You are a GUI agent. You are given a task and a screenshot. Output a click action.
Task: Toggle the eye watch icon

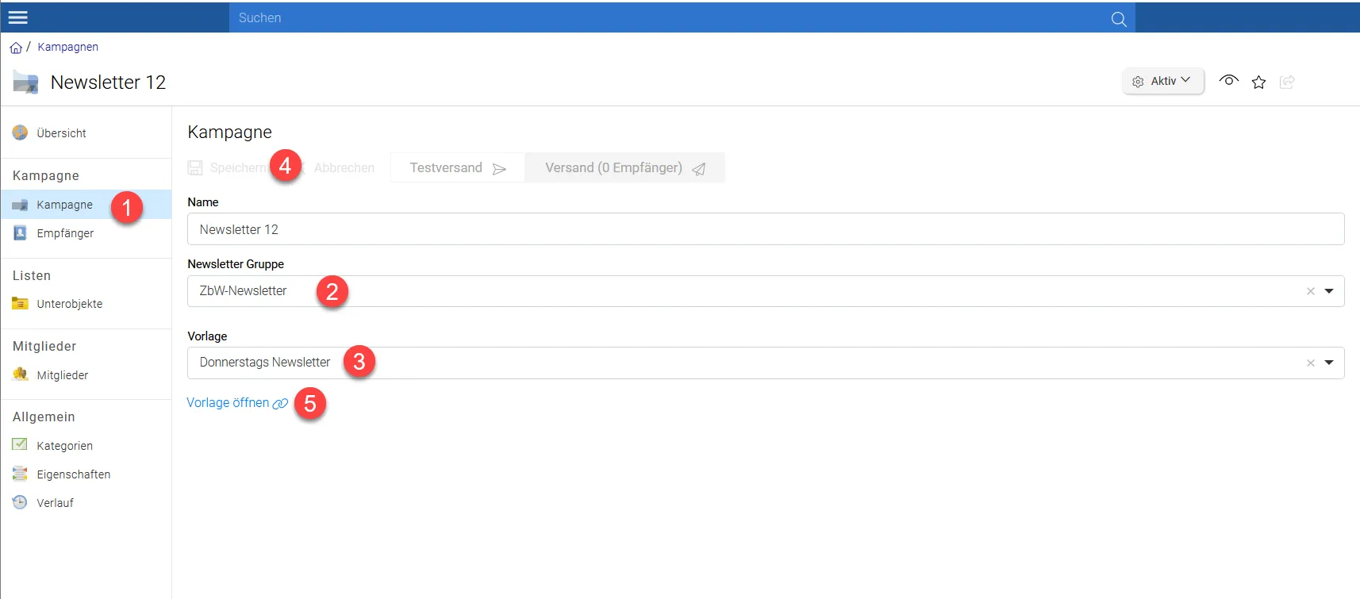click(x=1229, y=80)
